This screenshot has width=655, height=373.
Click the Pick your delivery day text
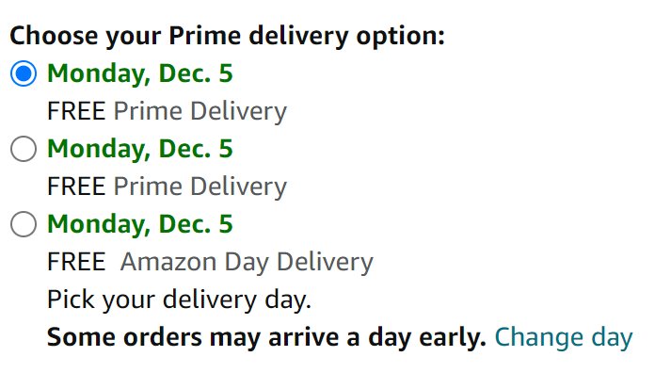click(179, 300)
